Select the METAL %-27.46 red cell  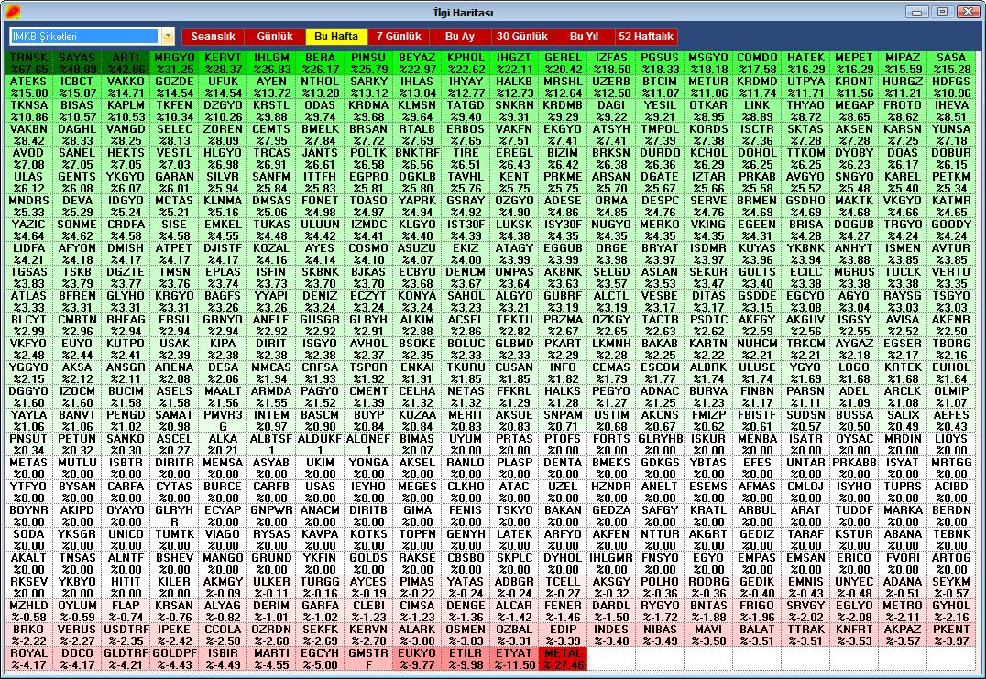(x=563, y=659)
